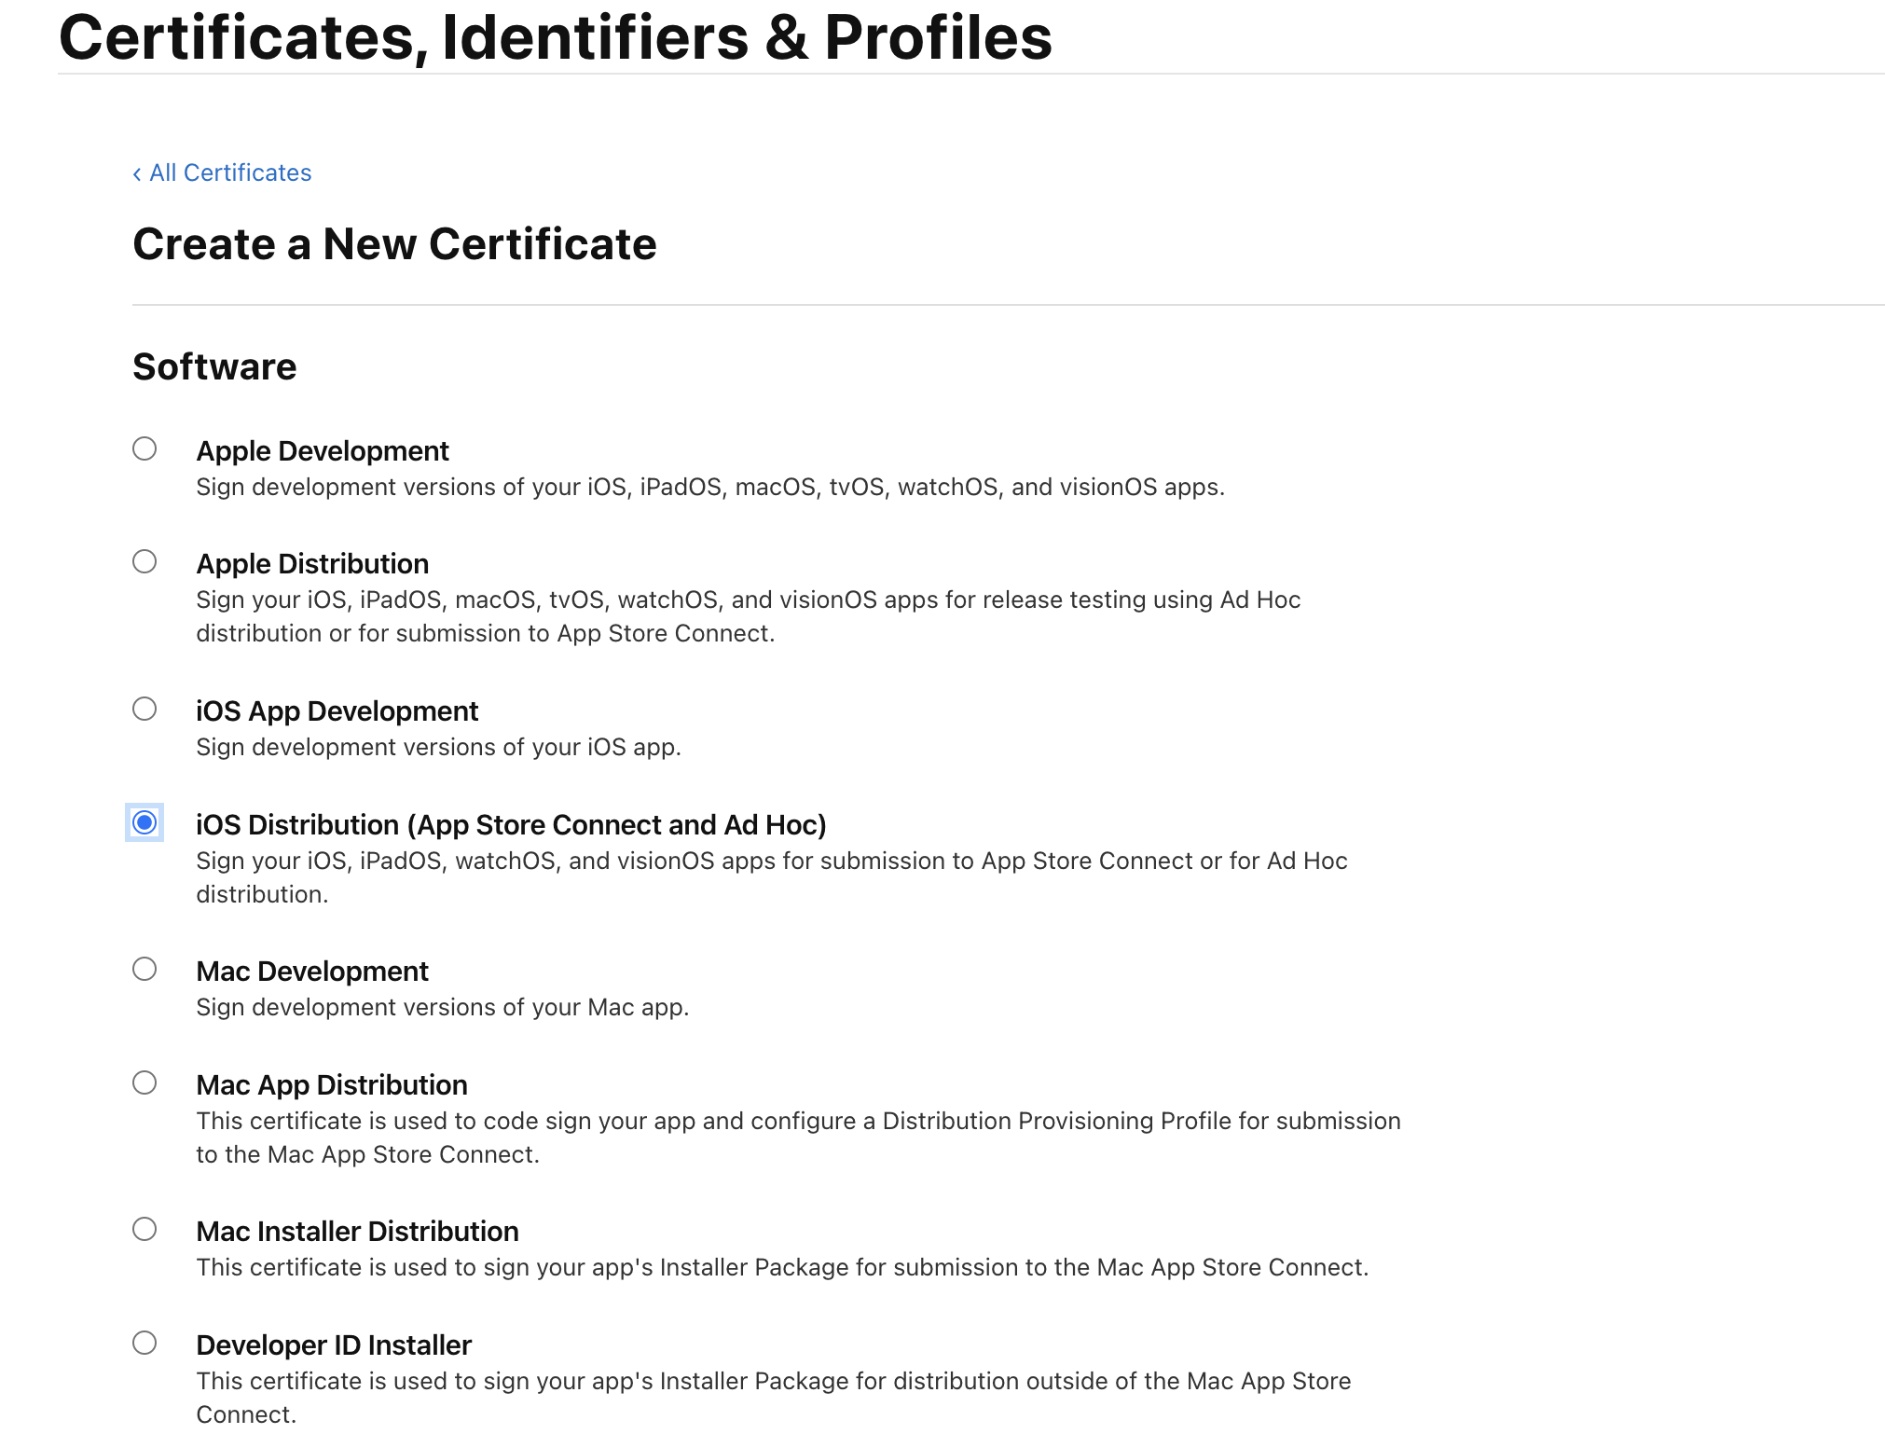Click the 'Apple Distribution' option title
Viewport: 1885px width, 1434px height.
[312, 564]
